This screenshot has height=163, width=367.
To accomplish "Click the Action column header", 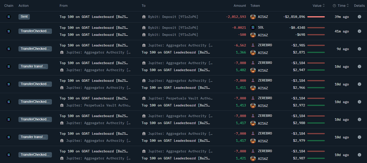I will pos(23,6).
